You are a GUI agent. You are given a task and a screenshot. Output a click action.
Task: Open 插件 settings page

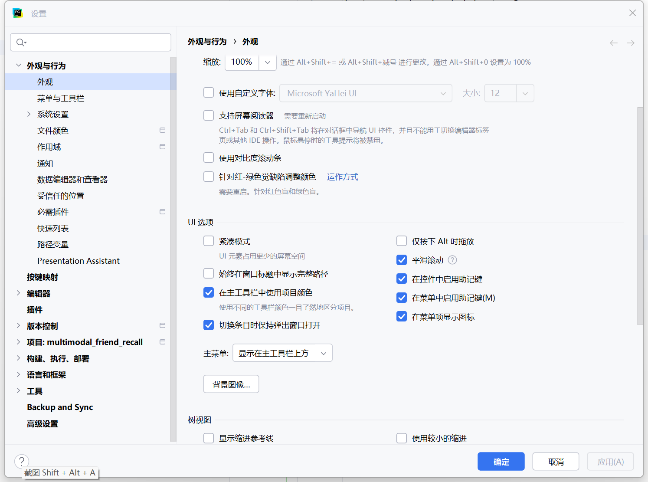pos(35,309)
